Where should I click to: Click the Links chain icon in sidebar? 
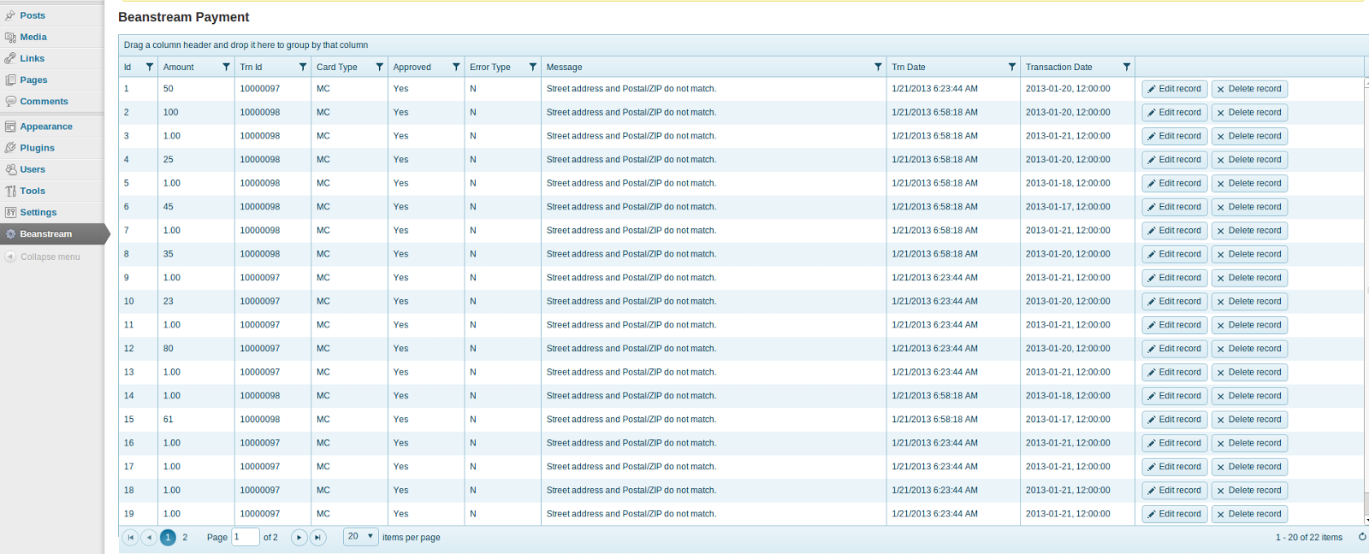pos(10,58)
